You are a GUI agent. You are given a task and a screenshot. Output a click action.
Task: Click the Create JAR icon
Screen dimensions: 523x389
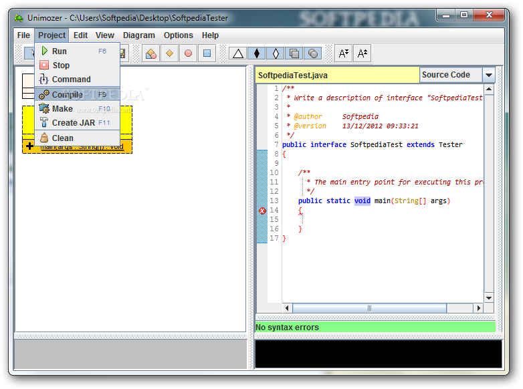[x=44, y=122]
